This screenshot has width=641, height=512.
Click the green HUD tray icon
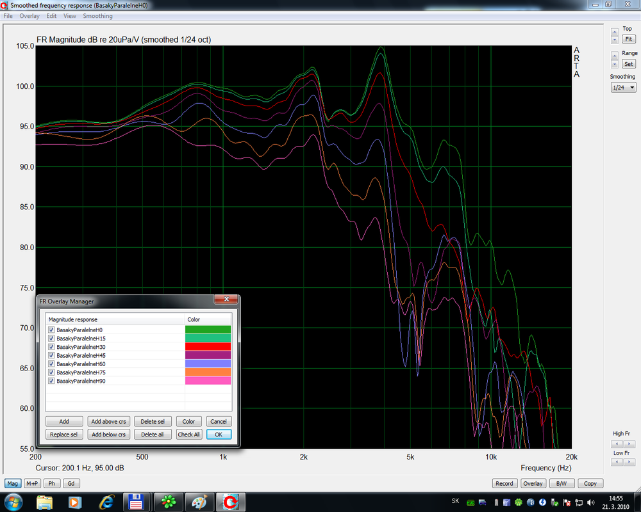(x=470, y=502)
